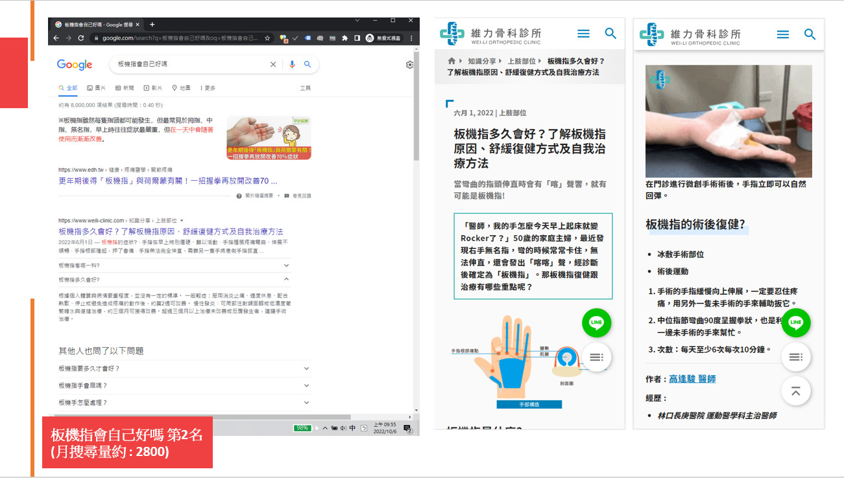This screenshot has width=844, height=478.
Task: Clear the Google search box with X
Action: (x=273, y=64)
